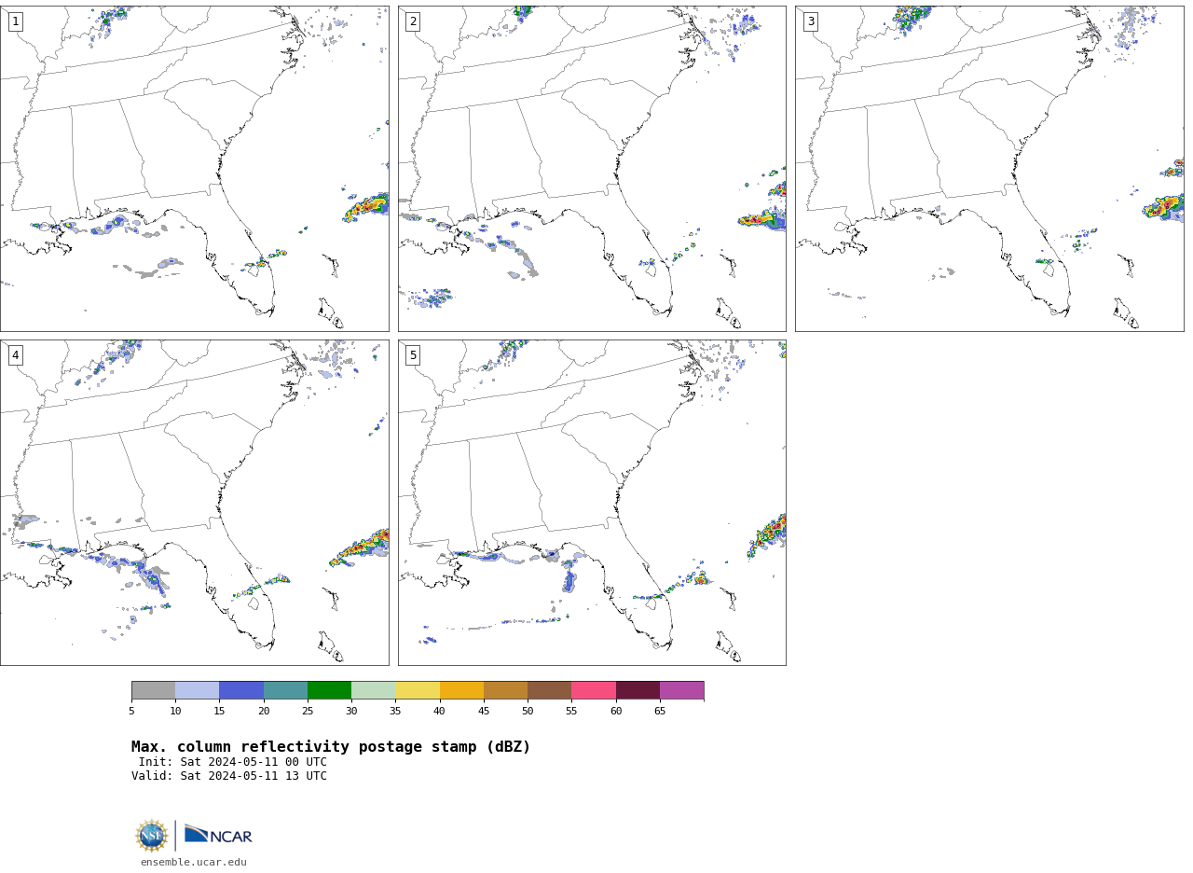Click the light blue 10-15 dBZ swatch
Image resolution: width=1193 pixels, height=873 pixels.
(198, 690)
